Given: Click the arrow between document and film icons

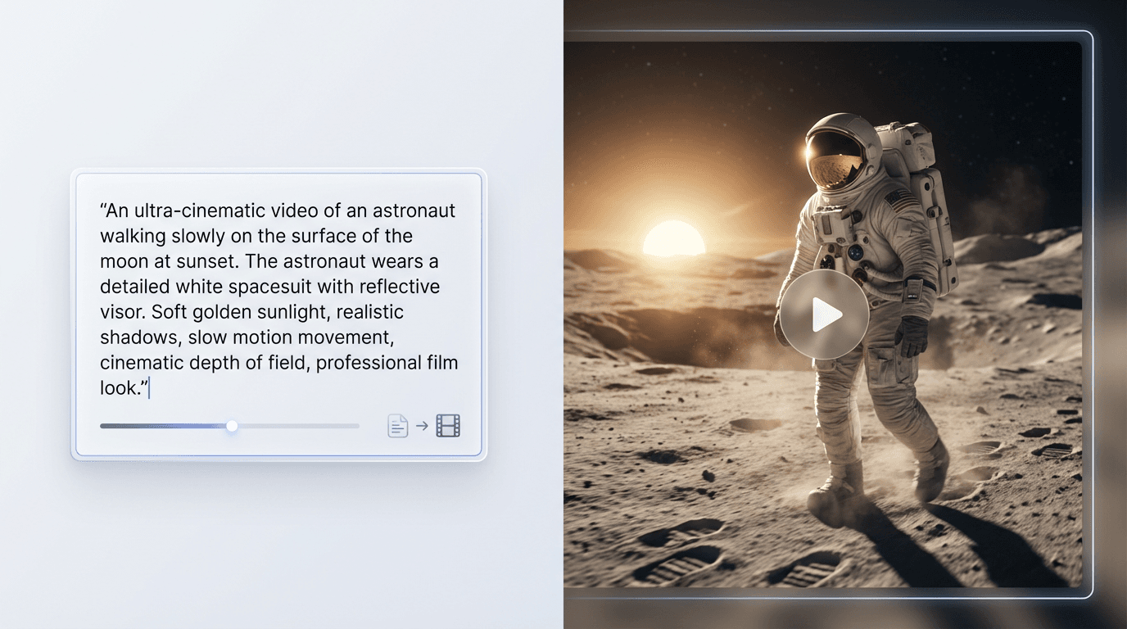Looking at the screenshot, I should [x=422, y=426].
